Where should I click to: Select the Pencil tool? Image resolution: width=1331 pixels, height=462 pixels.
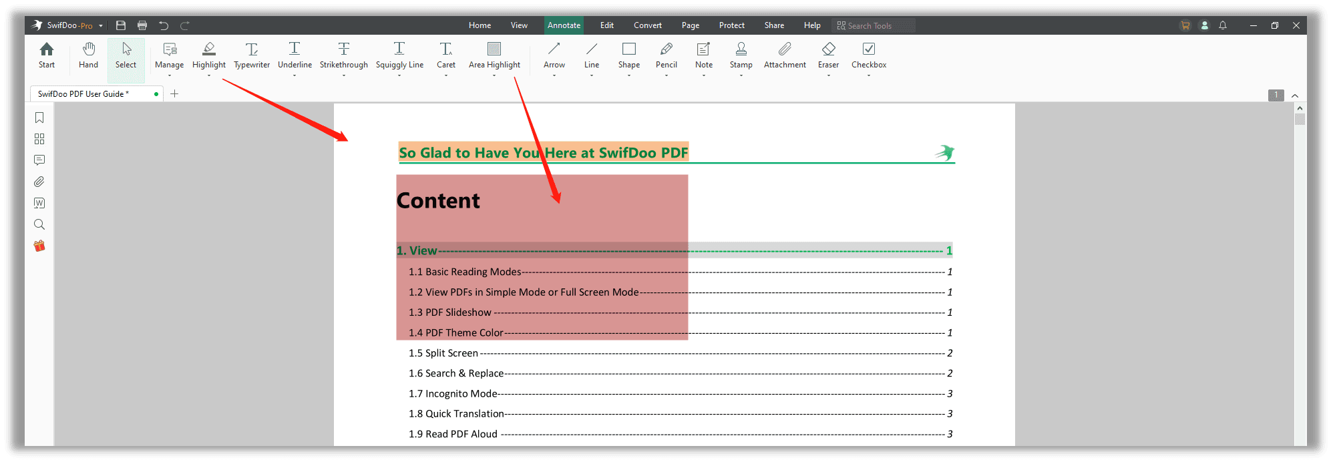point(667,56)
